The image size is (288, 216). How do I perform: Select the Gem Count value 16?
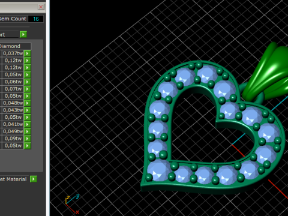36,19
